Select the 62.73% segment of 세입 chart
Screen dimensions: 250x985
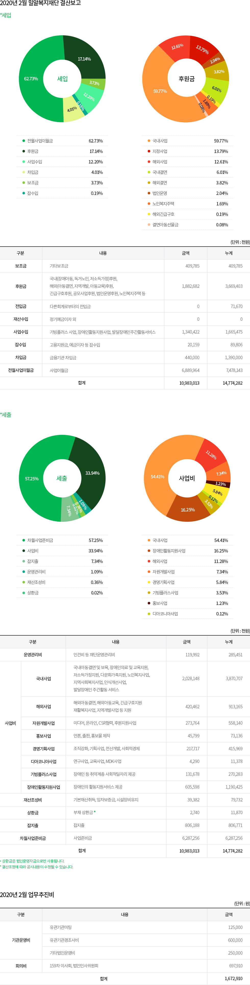(31, 79)
